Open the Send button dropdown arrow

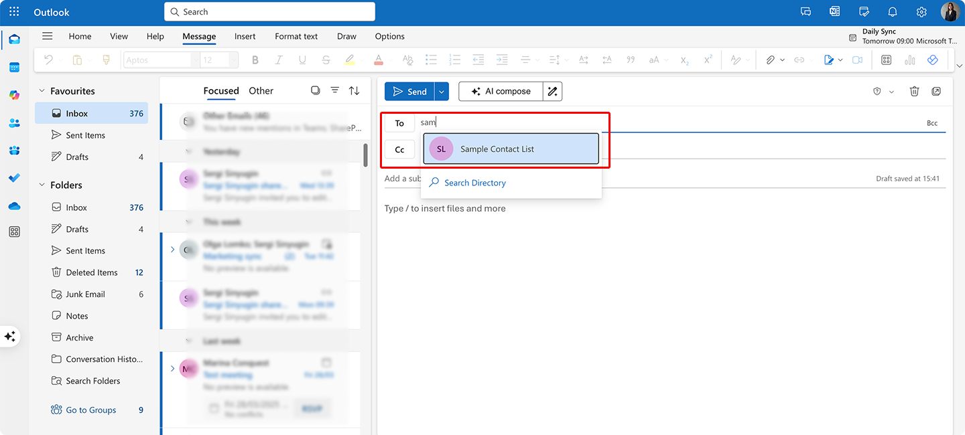pyautogui.click(x=440, y=91)
